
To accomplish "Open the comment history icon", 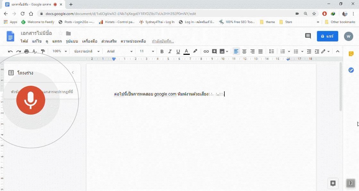I will (308, 36).
